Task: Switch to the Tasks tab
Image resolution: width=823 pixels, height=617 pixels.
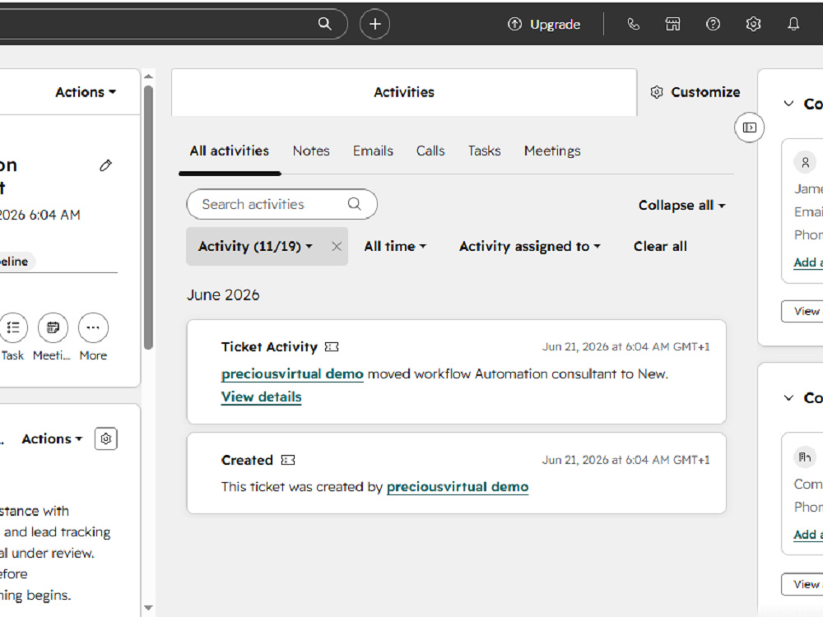Action: 485,151
